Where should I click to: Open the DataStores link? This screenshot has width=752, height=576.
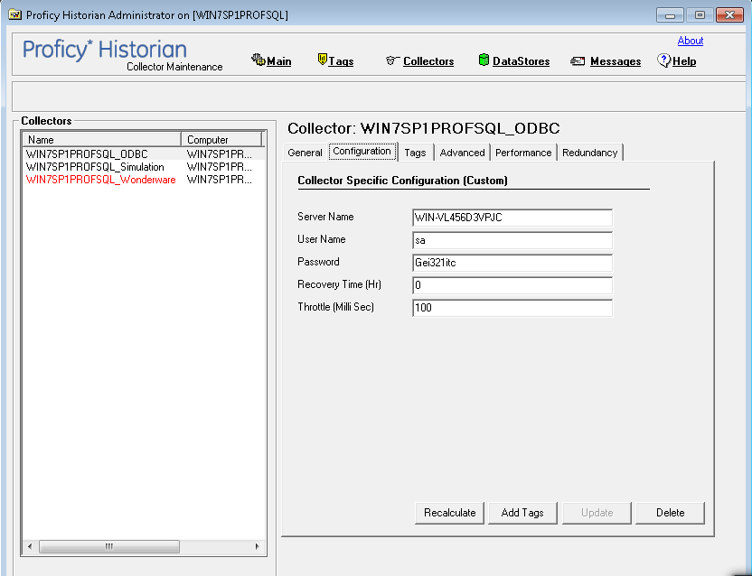coord(521,61)
